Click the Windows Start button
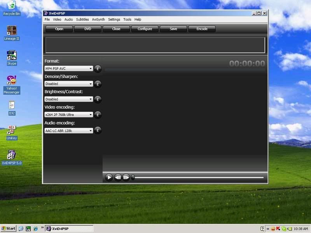Viewport: 311px width, 233px height. click(8, 228)
